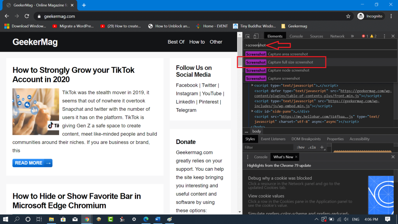Screen dimensions: 398x224
Task: Open Windows Start menu
Action: pos(5,219)
